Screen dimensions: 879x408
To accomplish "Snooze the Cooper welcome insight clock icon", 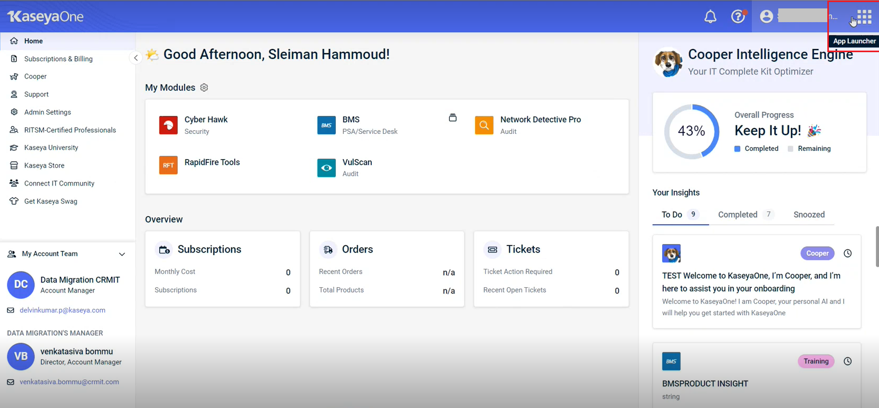I will pos(847,254).
